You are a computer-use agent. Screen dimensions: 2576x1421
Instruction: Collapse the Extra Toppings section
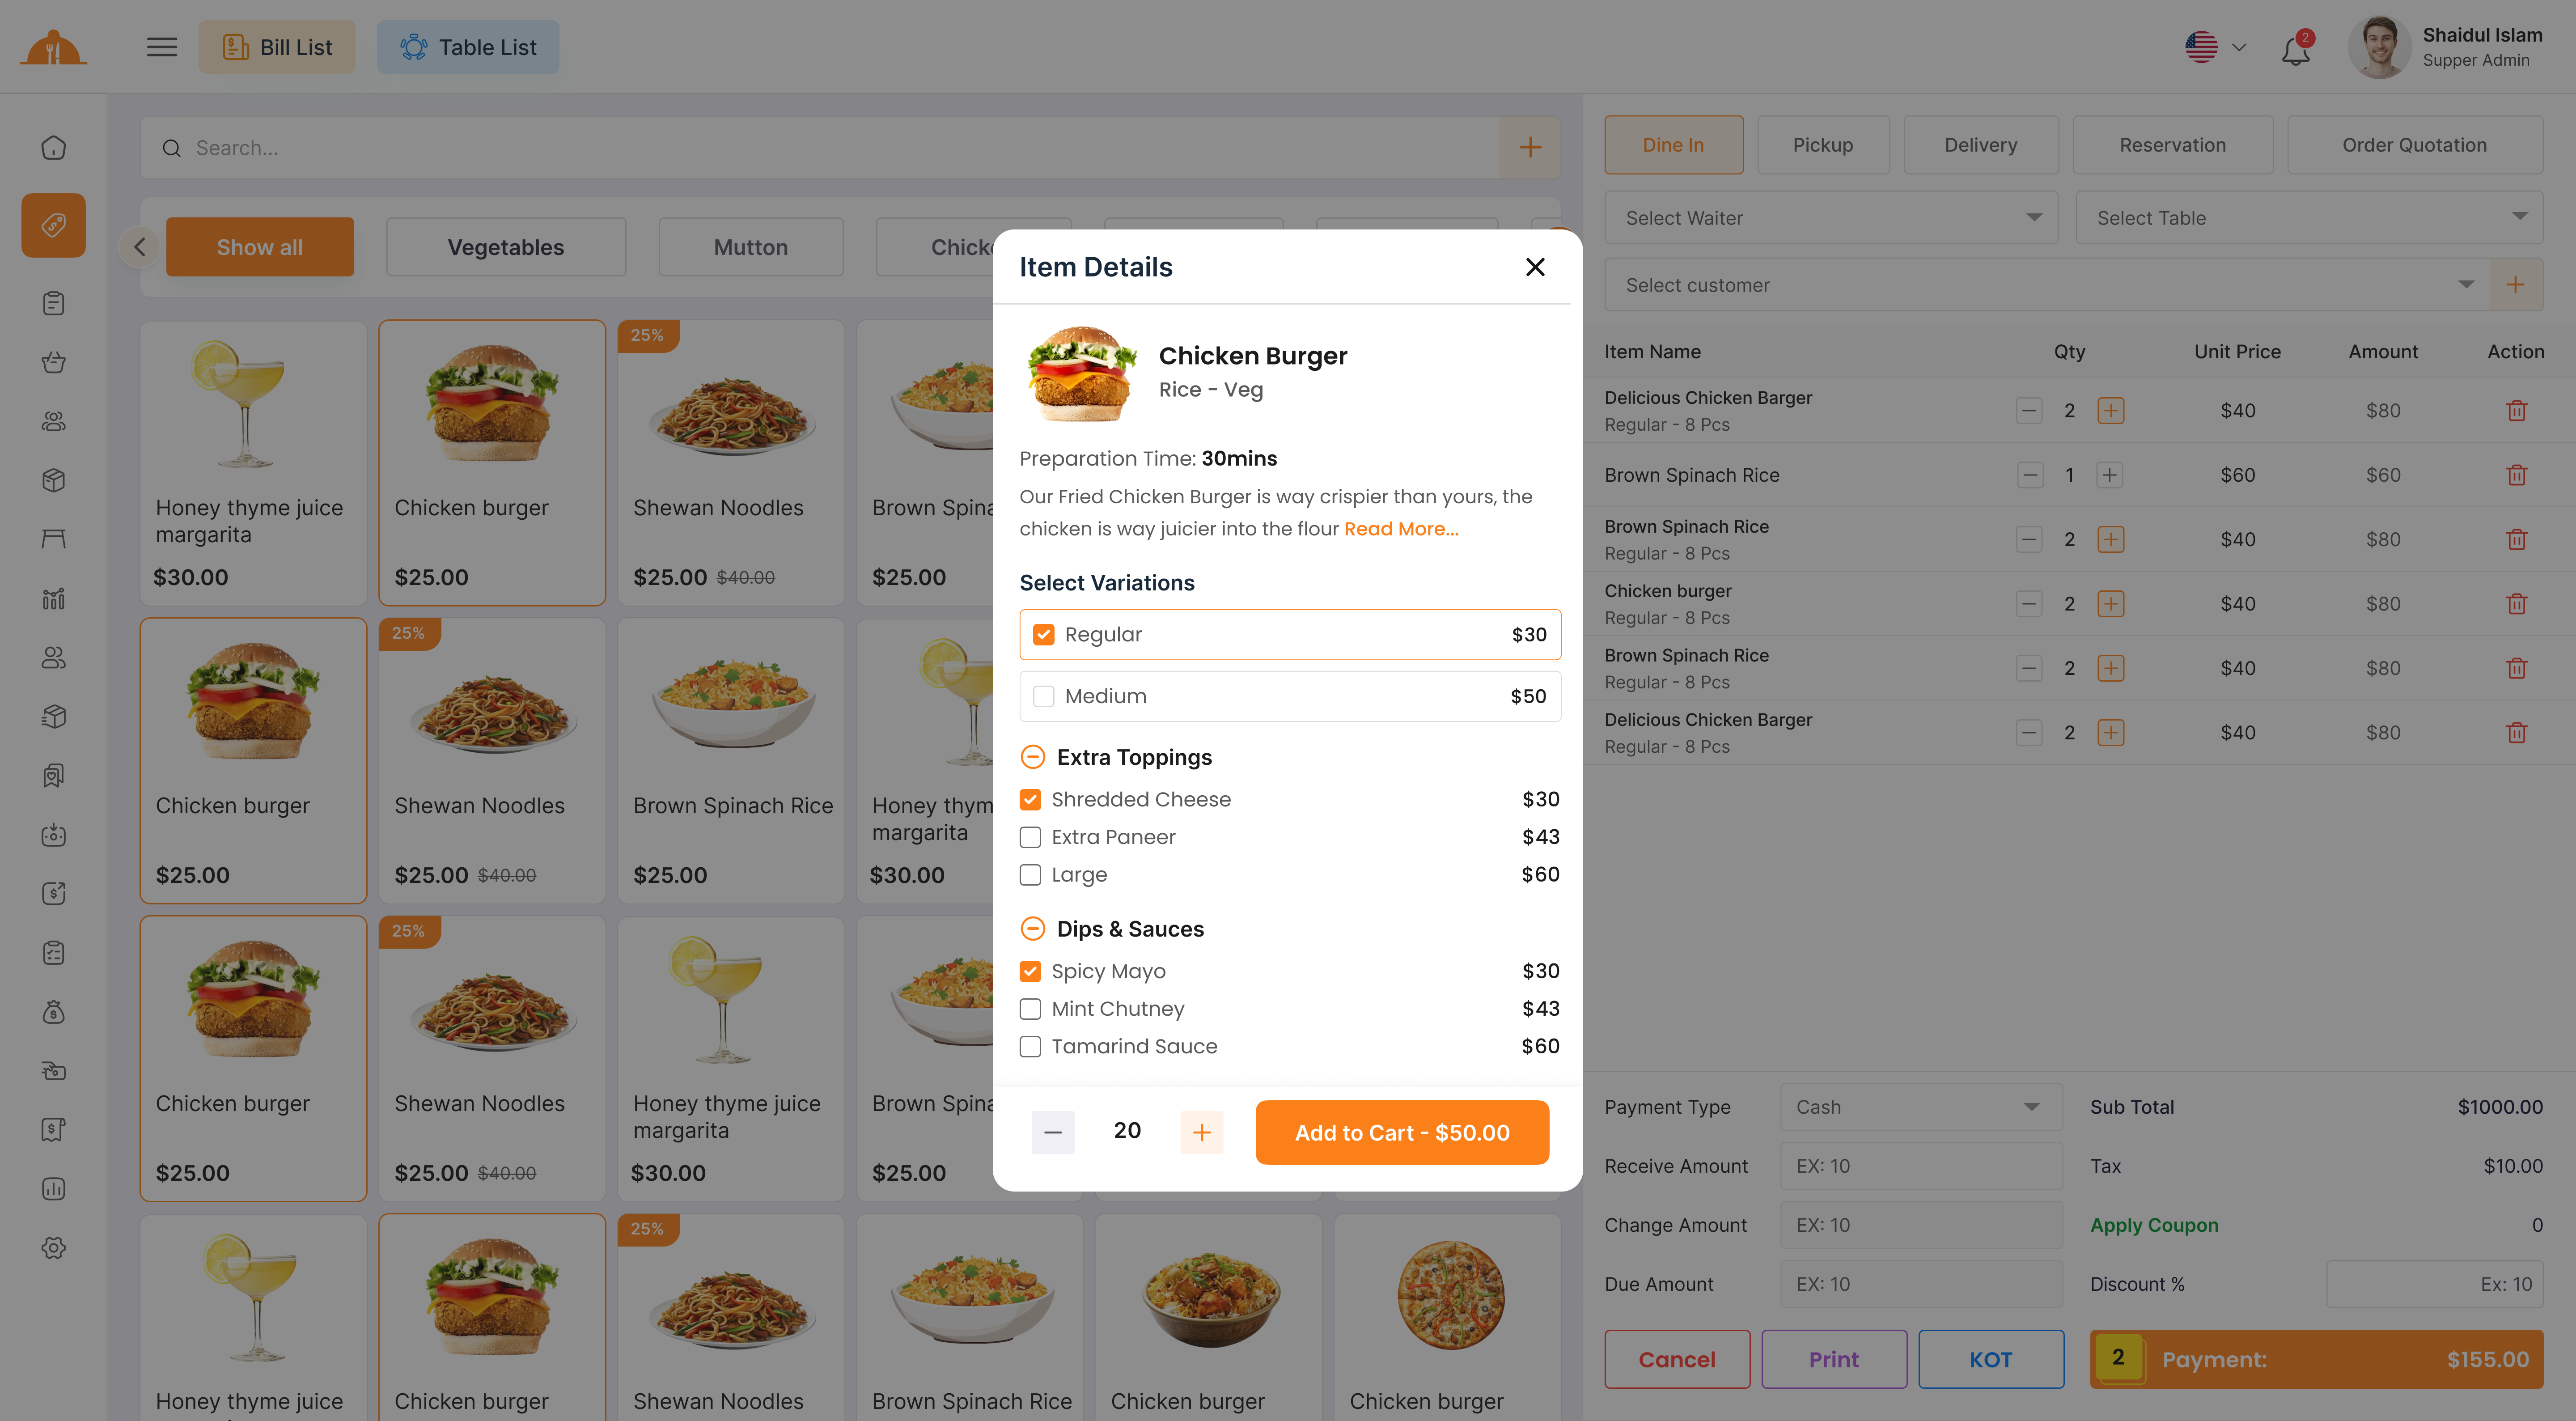[1032, 757]
